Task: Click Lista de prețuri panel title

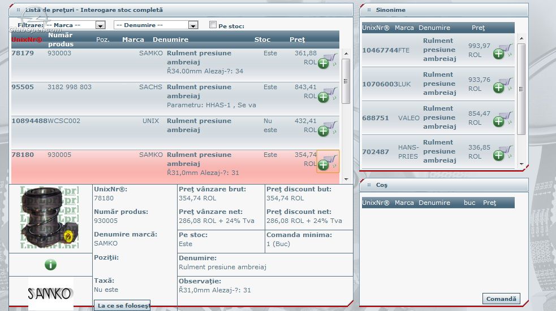Action: (94, 10)
